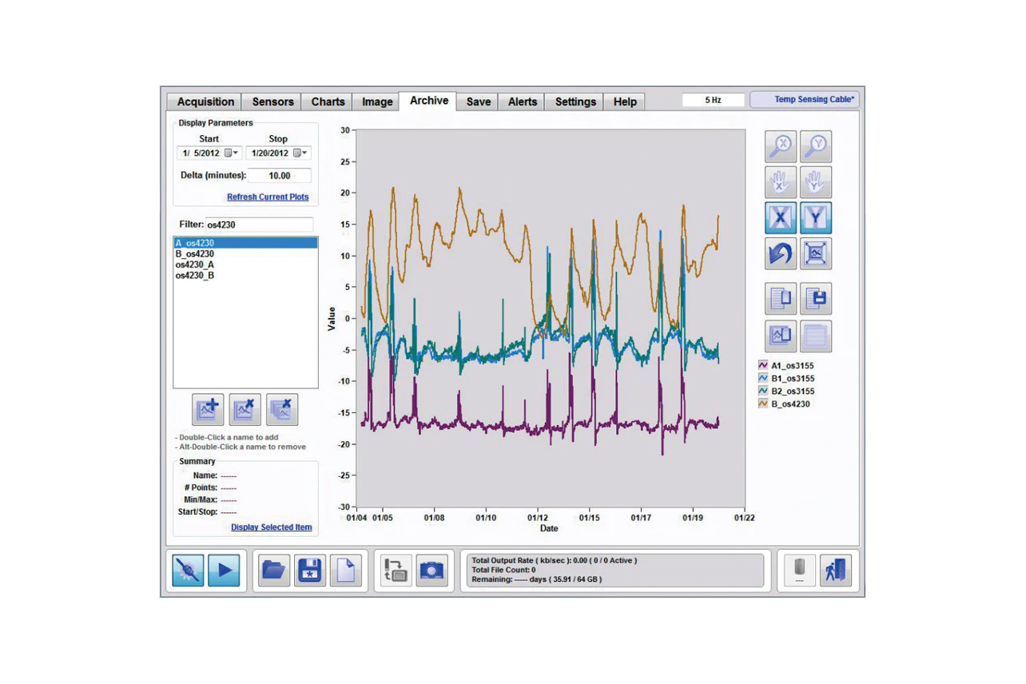Select the pan Y hand tool
Viewport: 1026px width, 684px height.
816,182
